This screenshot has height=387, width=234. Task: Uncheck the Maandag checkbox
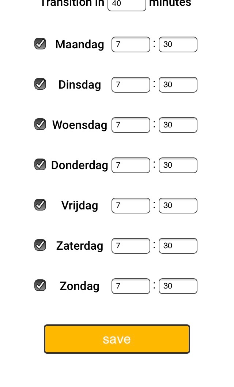[40, 44]
